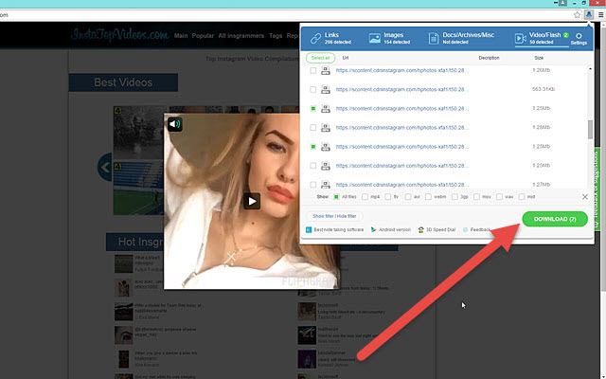This screenshot has width=606, height=379.
Task: Enable the flv filter checkbox
Action: pos(388,197)
